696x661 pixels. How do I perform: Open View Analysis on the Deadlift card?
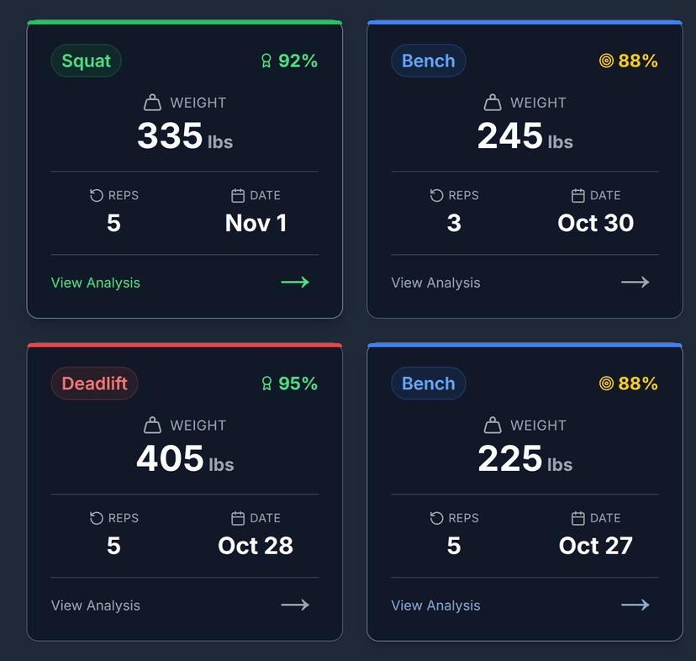(95, 605)
